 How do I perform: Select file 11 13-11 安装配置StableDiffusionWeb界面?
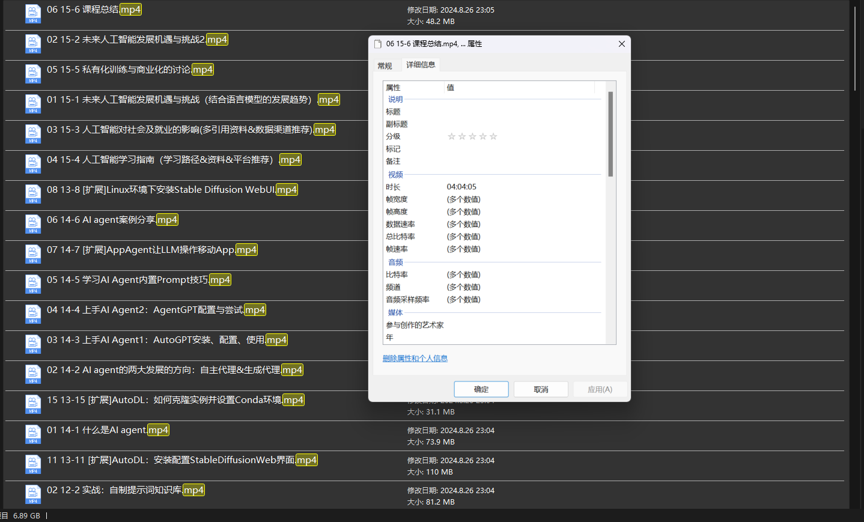point(182,460)
